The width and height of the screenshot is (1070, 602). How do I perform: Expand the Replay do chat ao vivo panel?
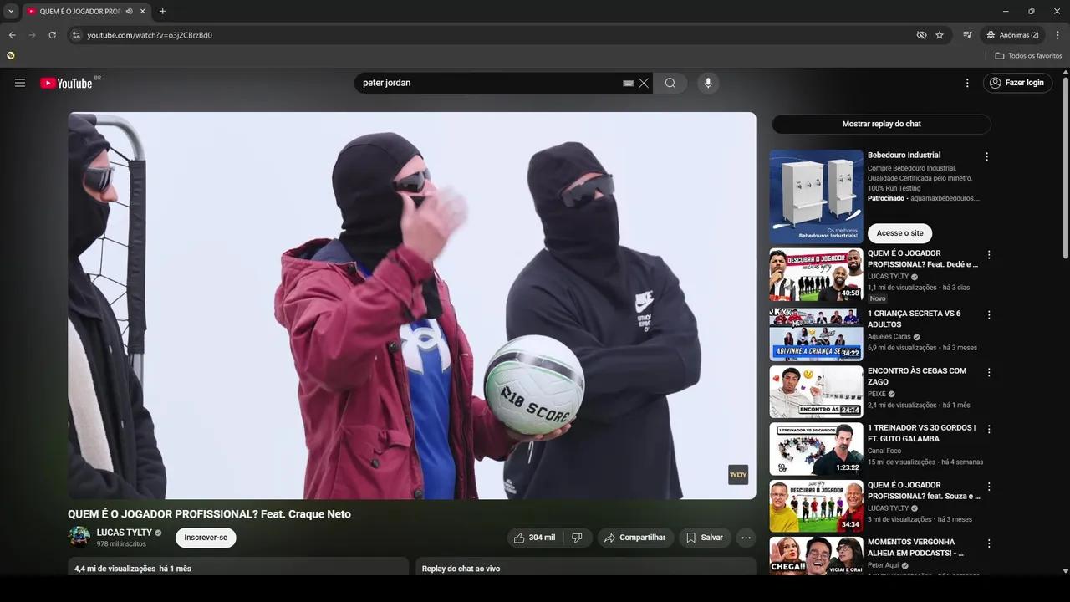click(x=586, y=567)
